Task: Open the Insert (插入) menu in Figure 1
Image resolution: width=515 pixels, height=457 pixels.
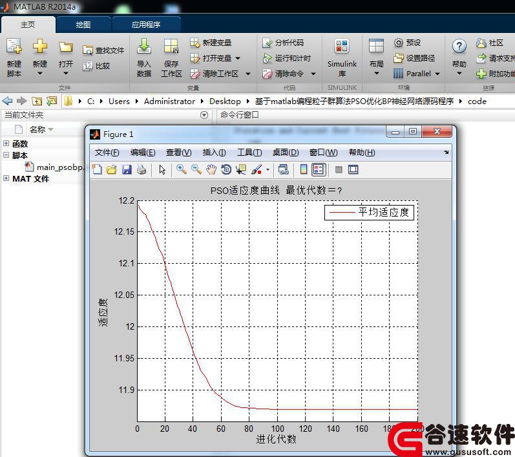Action: coord(214,153)
